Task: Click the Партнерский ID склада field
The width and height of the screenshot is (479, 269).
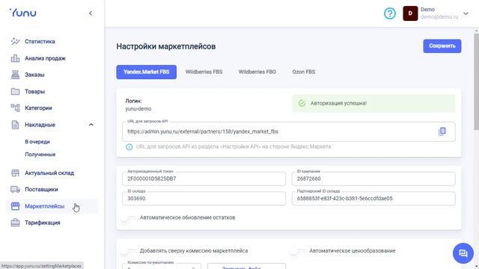Action: pyautogui.click(x=373, y=199)
